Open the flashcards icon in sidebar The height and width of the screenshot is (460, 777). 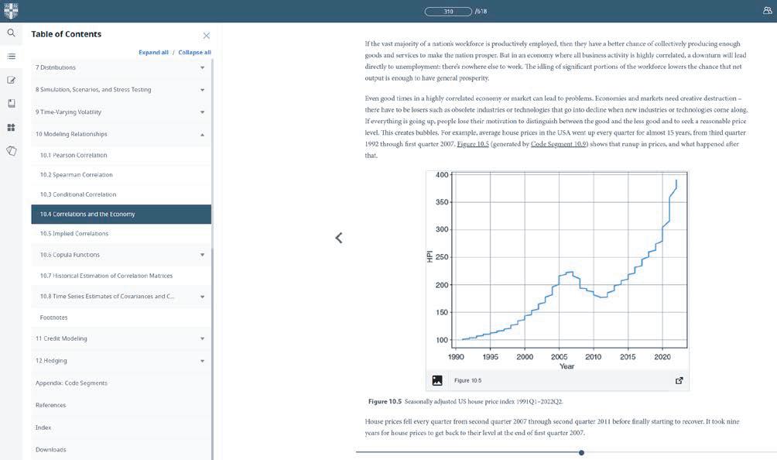click(11, 151)
